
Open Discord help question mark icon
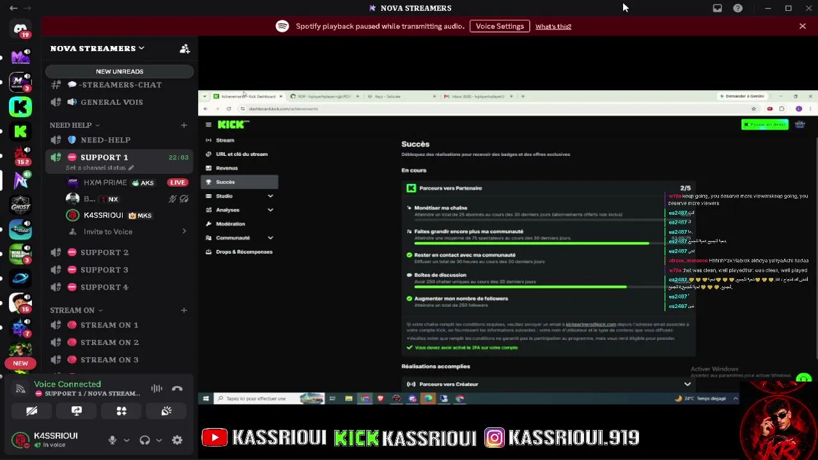pos(738,8)
